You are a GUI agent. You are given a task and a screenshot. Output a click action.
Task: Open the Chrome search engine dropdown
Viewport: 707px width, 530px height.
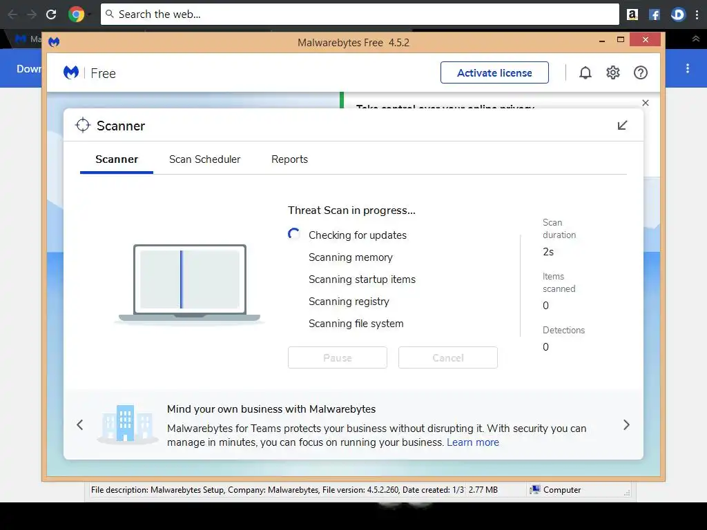(79, 14)
